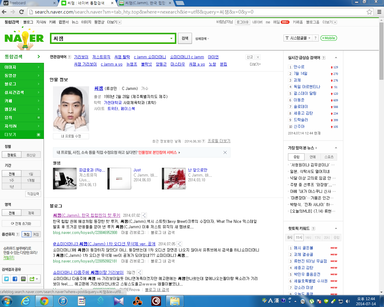Screen dimensions: 384x307
Task: Switch to the 연예 news tab
Action: [x=313, y=157]
